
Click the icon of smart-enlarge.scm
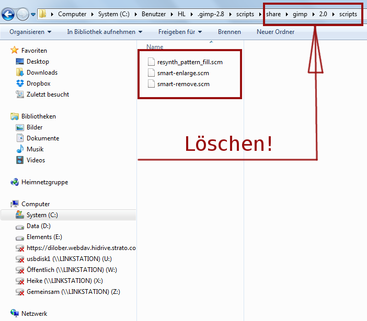(x=151, y=73)
